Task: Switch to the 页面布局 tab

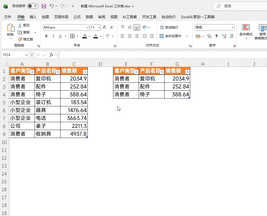Action: pyautogui.click(x=61, y=17)
